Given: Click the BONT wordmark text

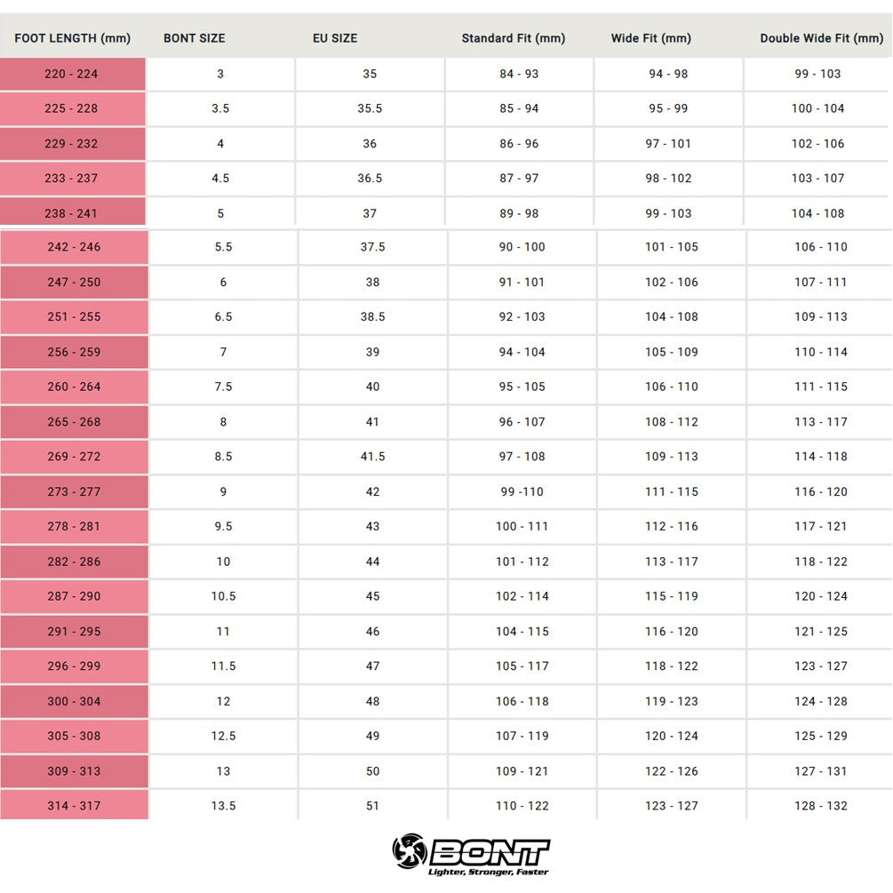Looking at the screenshot, I should pyautogui.click(x=490, y=851).
